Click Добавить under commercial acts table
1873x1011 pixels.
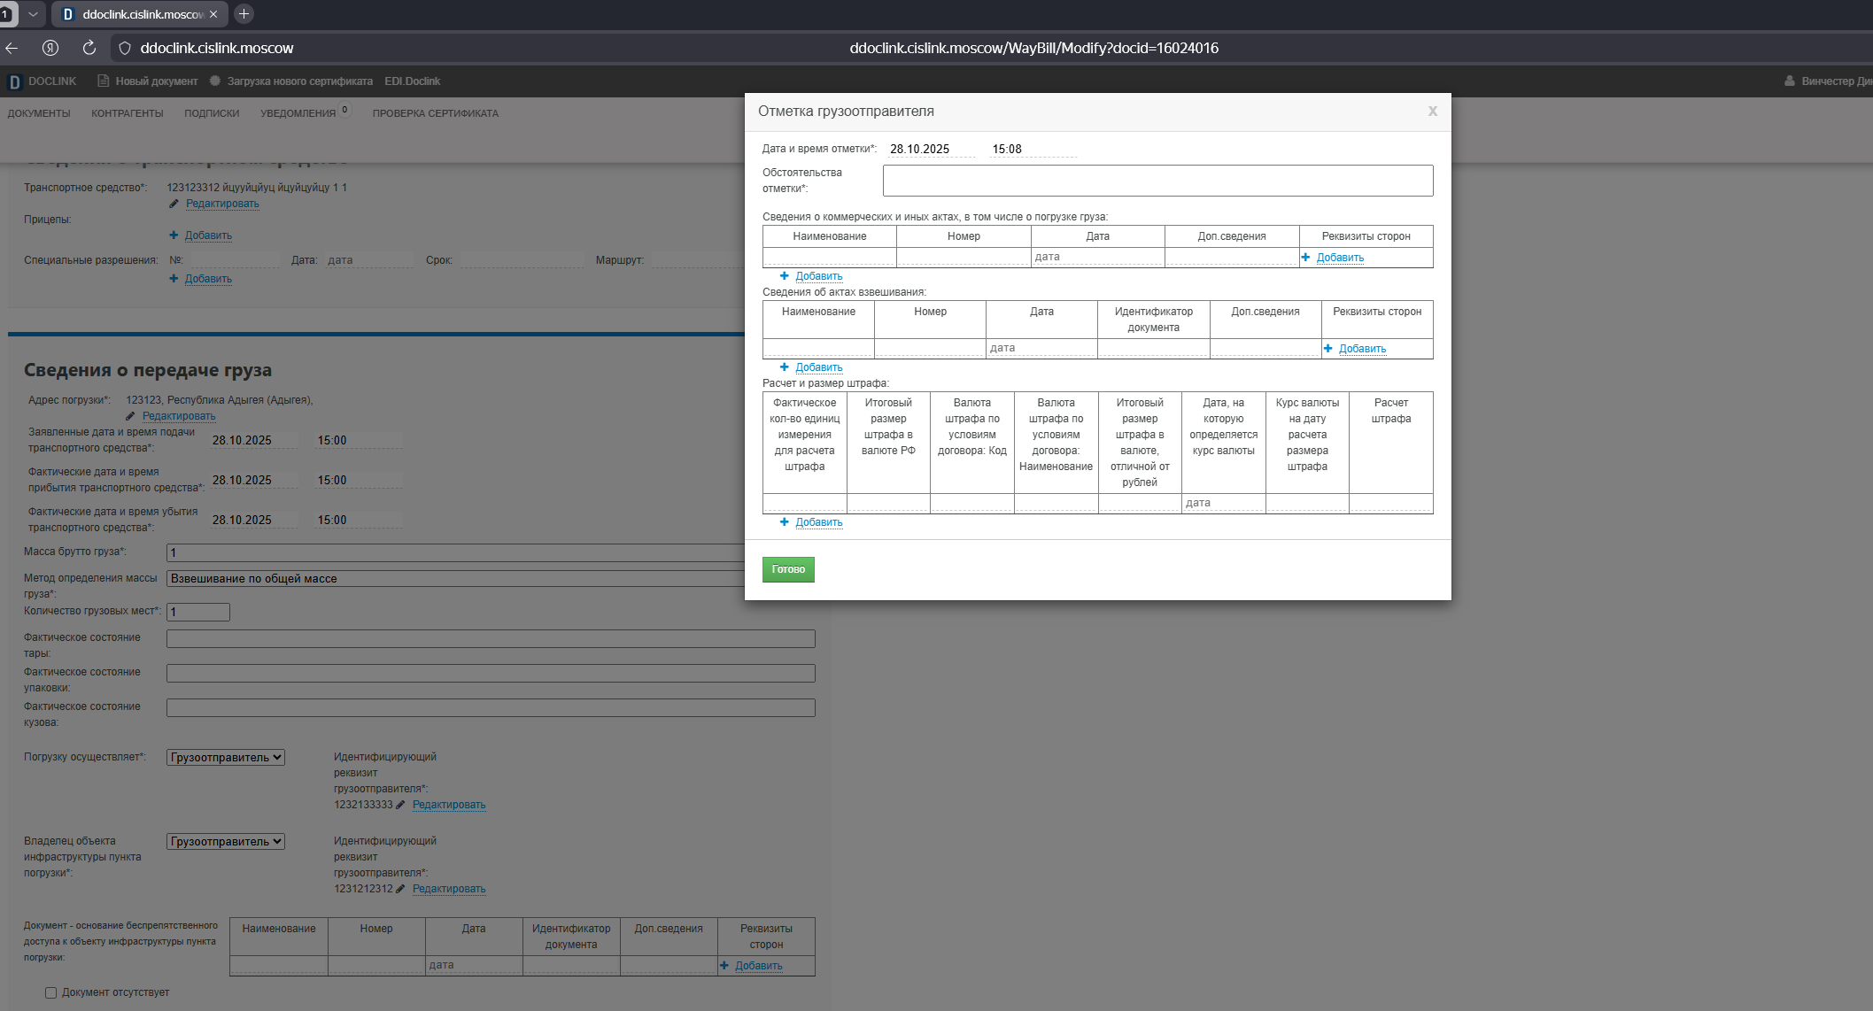(x=818, y=276)
